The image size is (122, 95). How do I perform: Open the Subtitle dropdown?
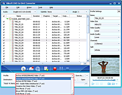point(66,12)
